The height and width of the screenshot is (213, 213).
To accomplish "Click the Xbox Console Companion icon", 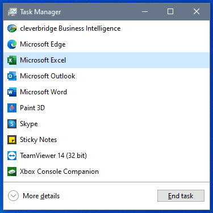I will [x=12, y=172].
